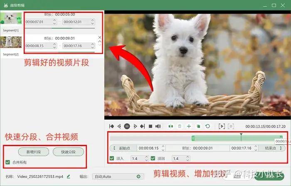Image resolution: width=291 pixels, height=186 pixels.
Task: Click the 快速分段 button
Action: pyautogui.click(x=68, y=152)
